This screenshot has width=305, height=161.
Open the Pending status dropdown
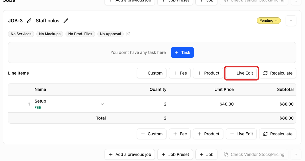pos(269,21)
